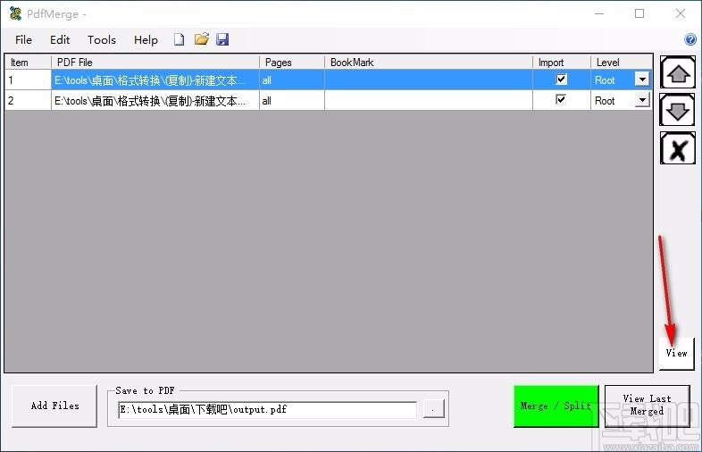The height and width of the screenshot is (452, 702).
Task: Click the Add Files button
Action: click(x=54, y=406)
